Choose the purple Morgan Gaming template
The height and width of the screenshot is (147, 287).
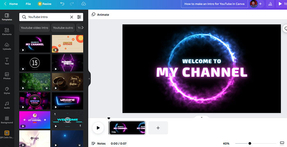(x=68, y=63)
